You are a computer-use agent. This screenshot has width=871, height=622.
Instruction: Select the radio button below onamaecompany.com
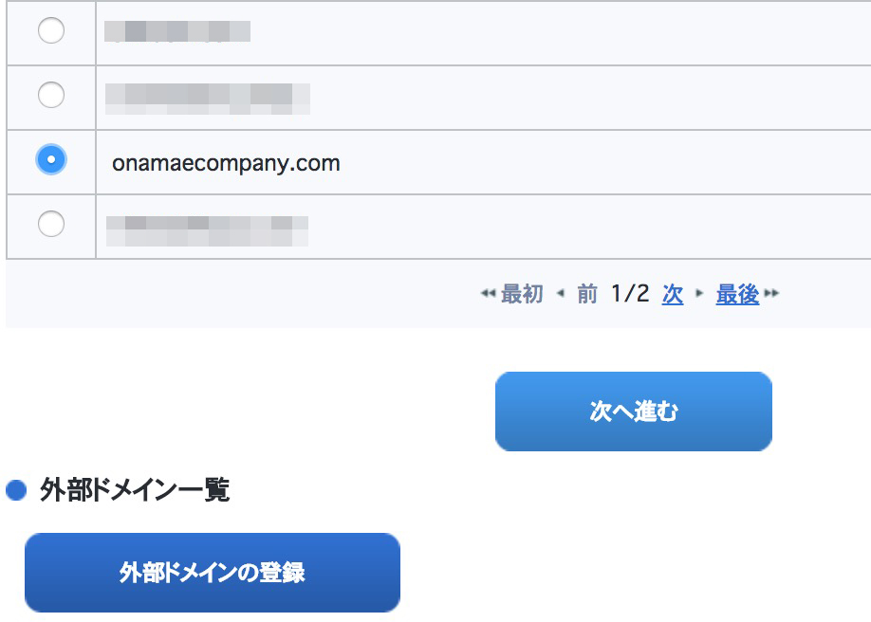(x=51, y=223)
